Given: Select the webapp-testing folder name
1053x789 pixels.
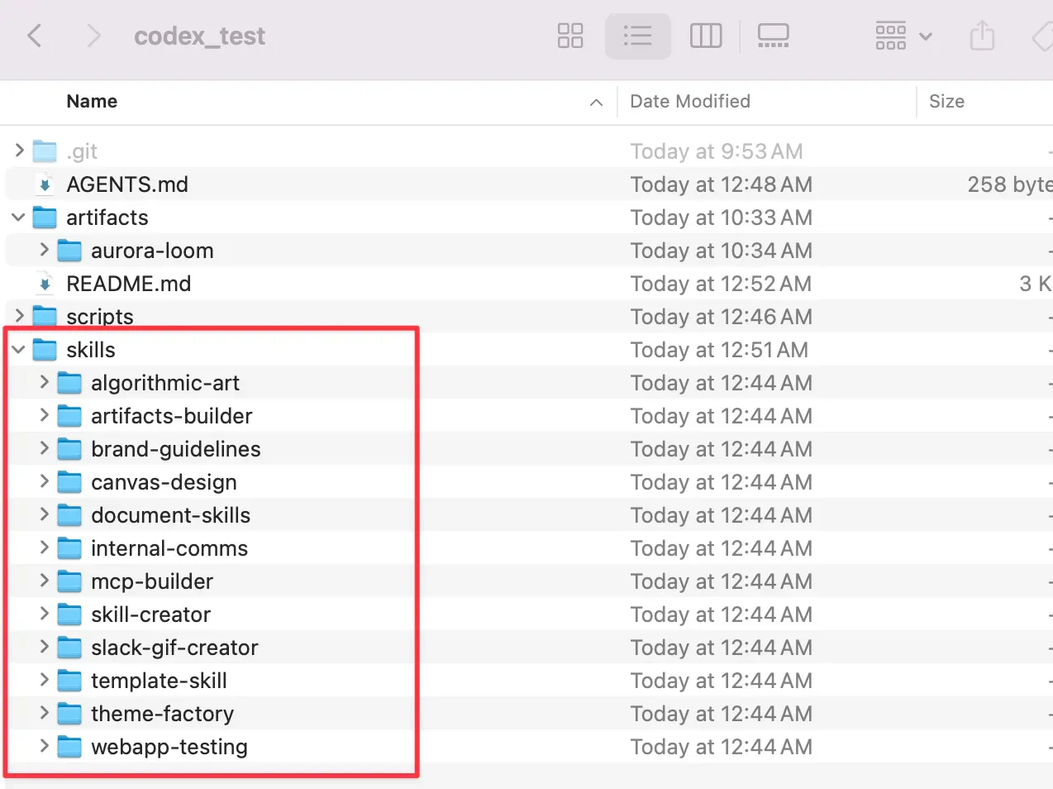Looking at the screenshot, I should (169, 747).
